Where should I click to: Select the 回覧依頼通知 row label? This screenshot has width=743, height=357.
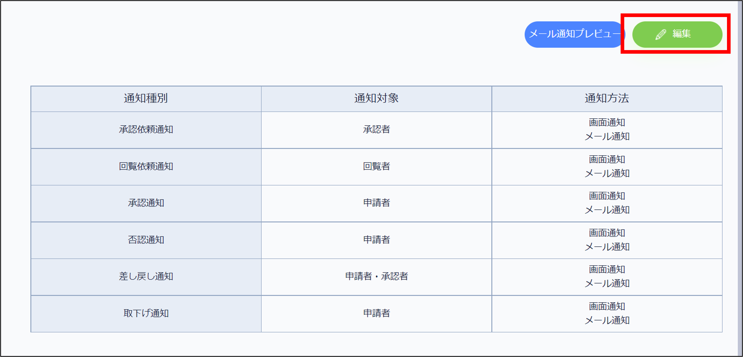pyautogui.click(x=146, y=166)
